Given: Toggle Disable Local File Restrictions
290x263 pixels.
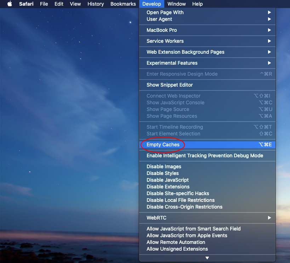Looking at the screenshot, I should [x=207, y=200].
